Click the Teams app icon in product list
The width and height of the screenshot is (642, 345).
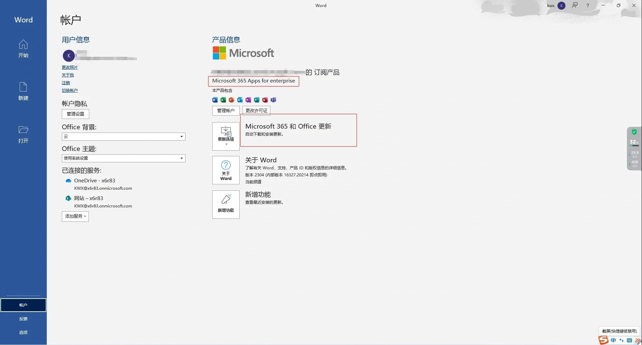point(273,100)
